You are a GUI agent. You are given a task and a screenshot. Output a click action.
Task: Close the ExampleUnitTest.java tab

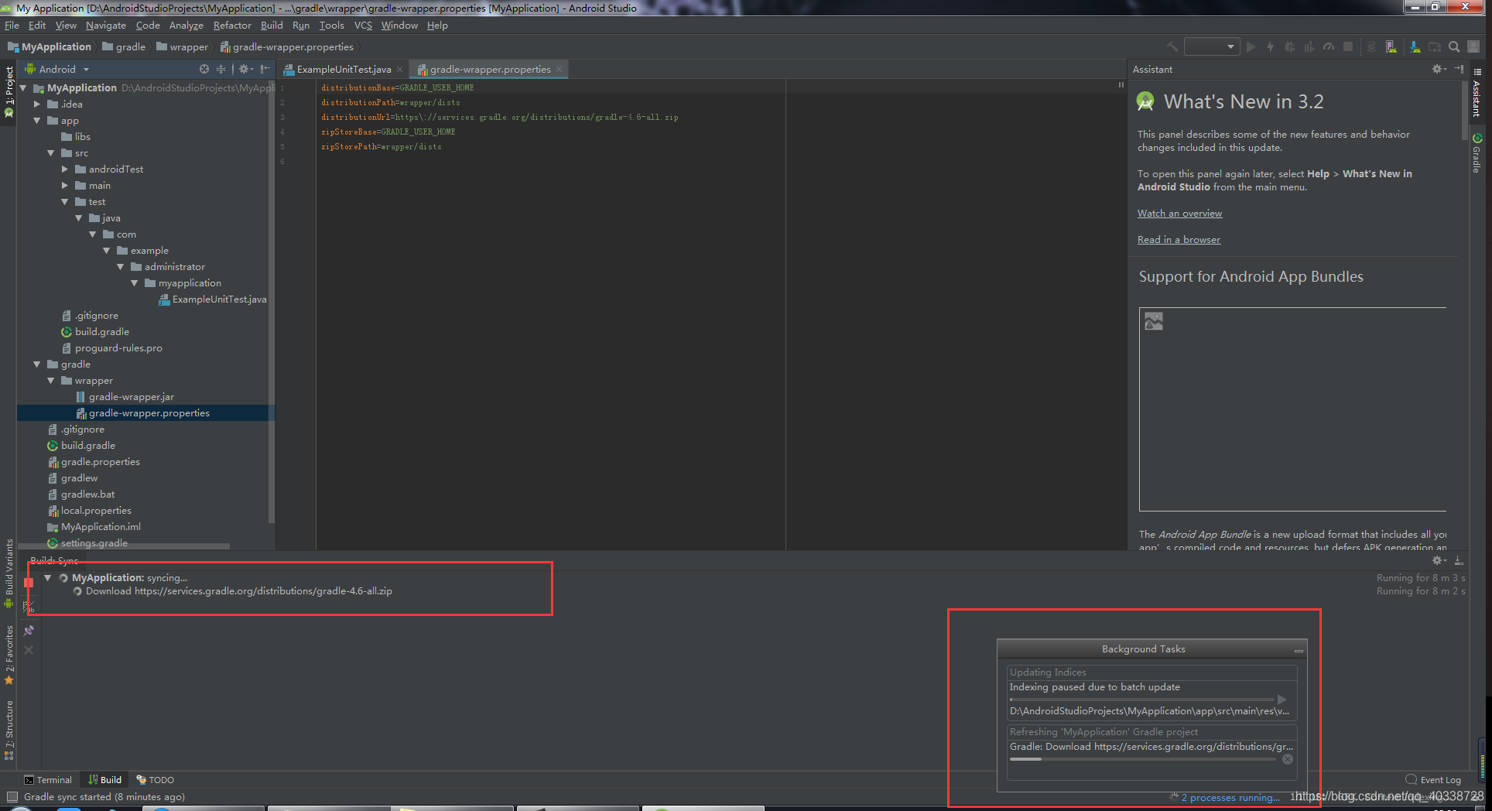[399, 70]
